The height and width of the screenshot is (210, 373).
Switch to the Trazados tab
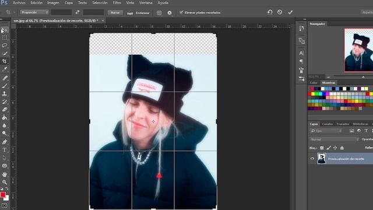[x=343, y=124]
